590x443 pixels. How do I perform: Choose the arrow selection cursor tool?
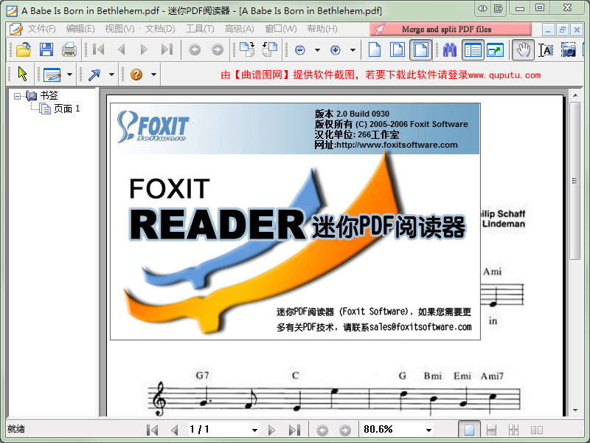(x=23, y=74)
